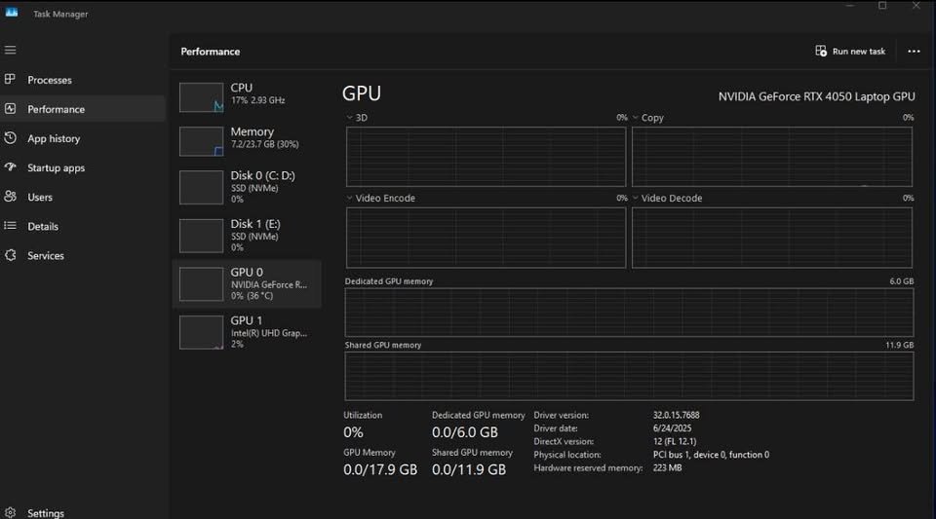Screen dimensions: 936x519
Task: Click driver version 32.0.15.7688
Action: (676, 415)
